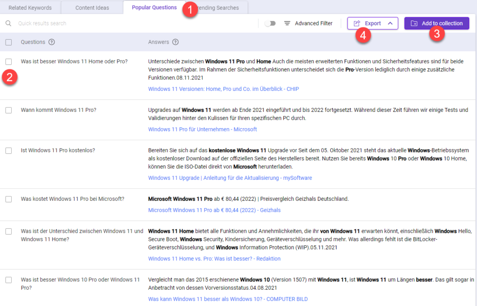This screenshot has width=477, height=306.
Task: Open mySoftware Windows 11 Upgrade Anleitung link
Action: click(x=230, y=178)
